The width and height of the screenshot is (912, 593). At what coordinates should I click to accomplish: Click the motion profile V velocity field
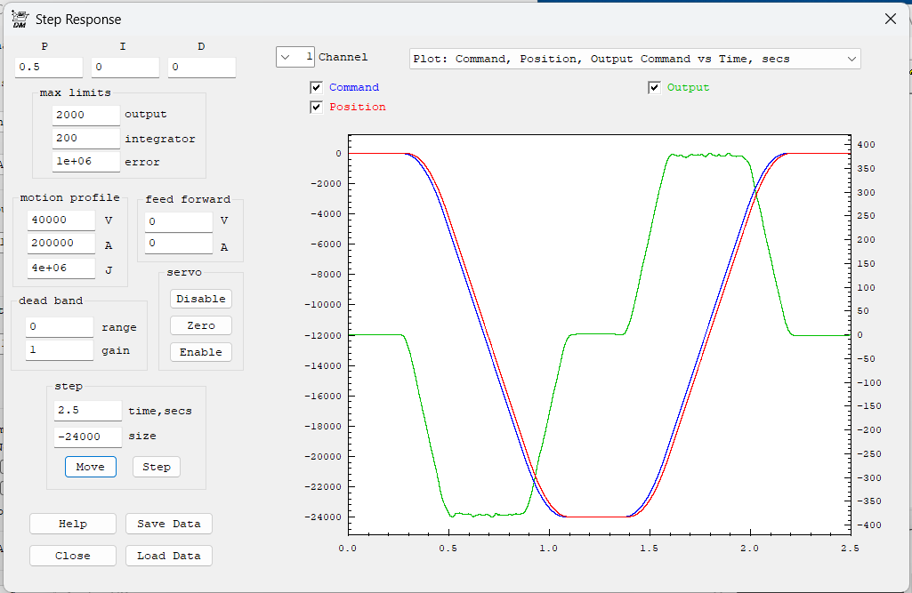pos(61,220)
